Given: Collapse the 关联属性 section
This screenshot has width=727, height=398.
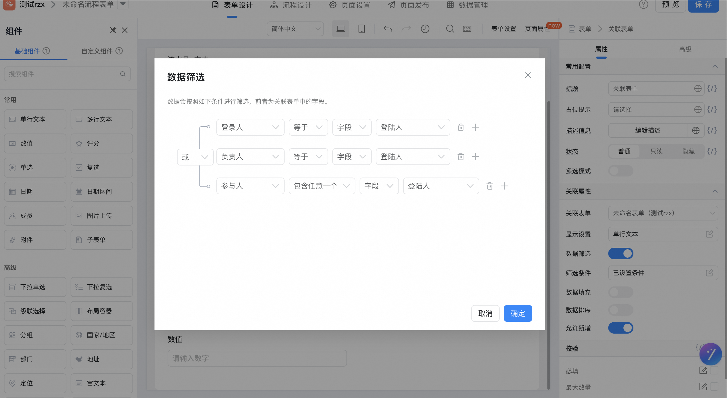Looking at the screenshot, I should pyautogui.click(x=715, y=191).
